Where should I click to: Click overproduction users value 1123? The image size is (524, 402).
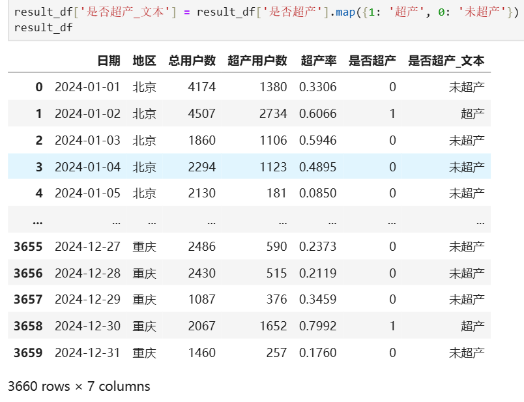273,167
